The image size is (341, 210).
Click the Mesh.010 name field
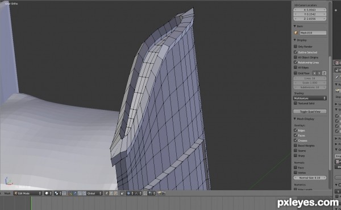tap(313, 32)
